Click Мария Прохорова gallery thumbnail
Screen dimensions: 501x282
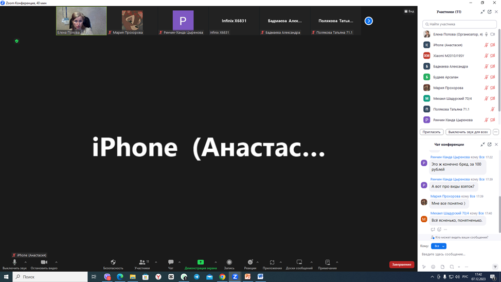coord(132,21)
